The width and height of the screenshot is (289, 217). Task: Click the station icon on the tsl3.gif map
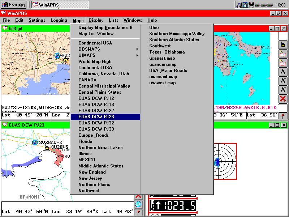pos(57,56)
